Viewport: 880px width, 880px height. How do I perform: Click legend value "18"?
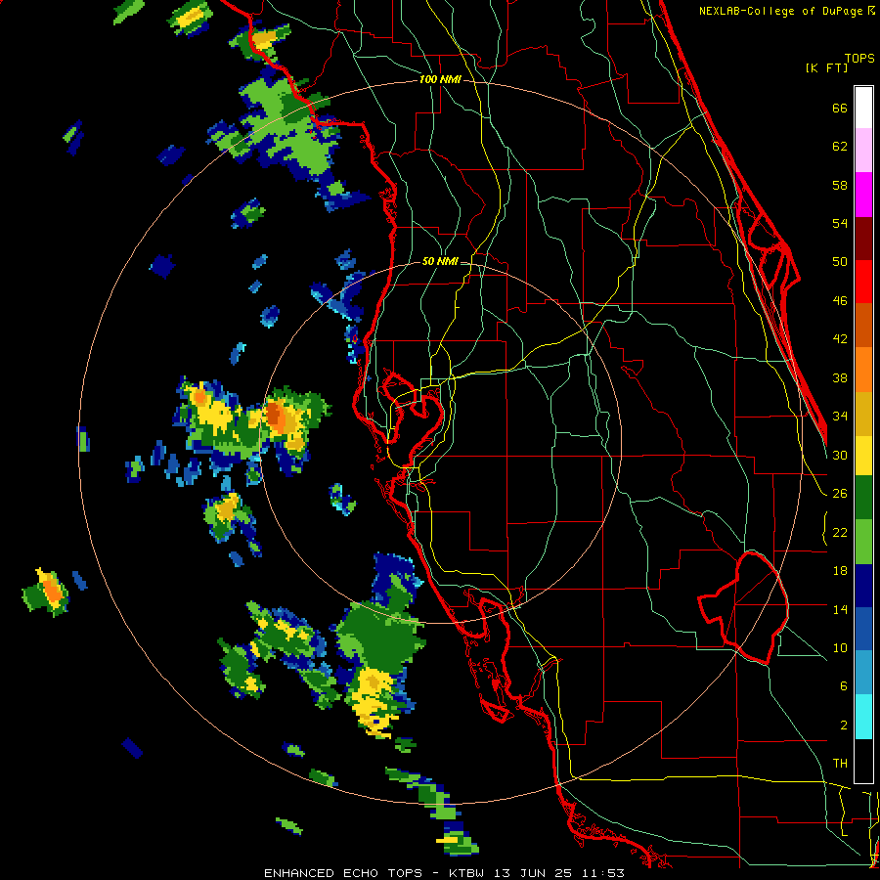[840, 571]
